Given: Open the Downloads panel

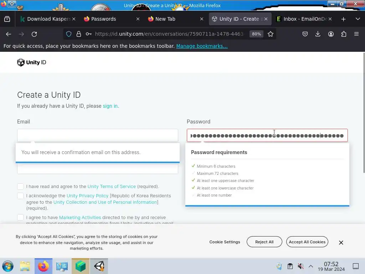Looking at the screenshot, I should click(x=318, y=34).
